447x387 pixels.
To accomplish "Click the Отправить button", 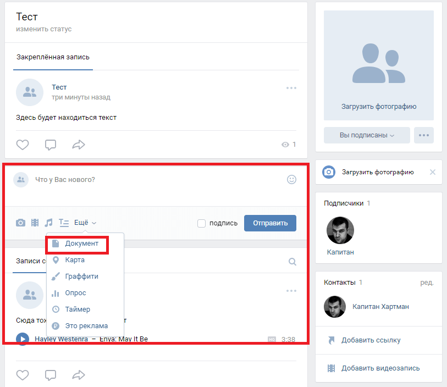I will click(270, 223).
